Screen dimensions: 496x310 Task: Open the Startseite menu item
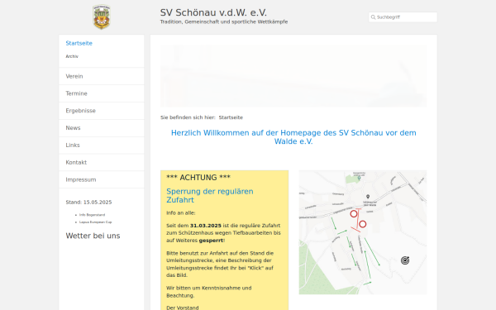[79, 43]
